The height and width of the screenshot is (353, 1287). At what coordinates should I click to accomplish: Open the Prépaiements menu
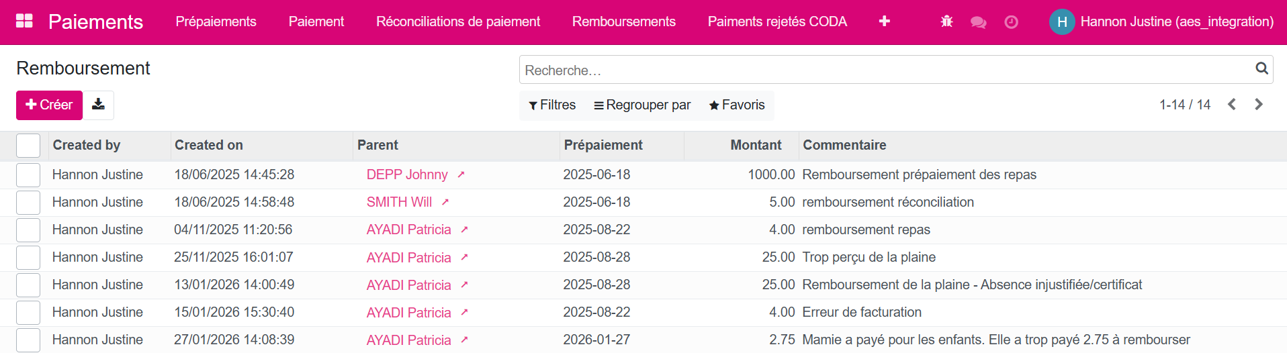tap(216, 21)
